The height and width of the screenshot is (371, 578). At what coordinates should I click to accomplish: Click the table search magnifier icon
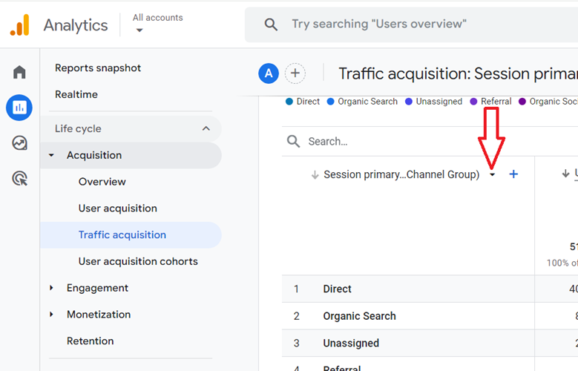293,141
